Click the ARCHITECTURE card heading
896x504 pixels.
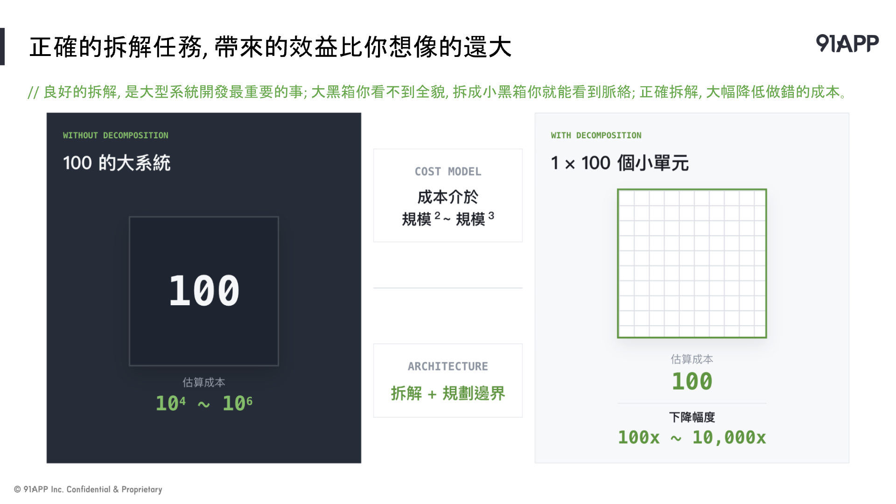click(x=448, y=367)
